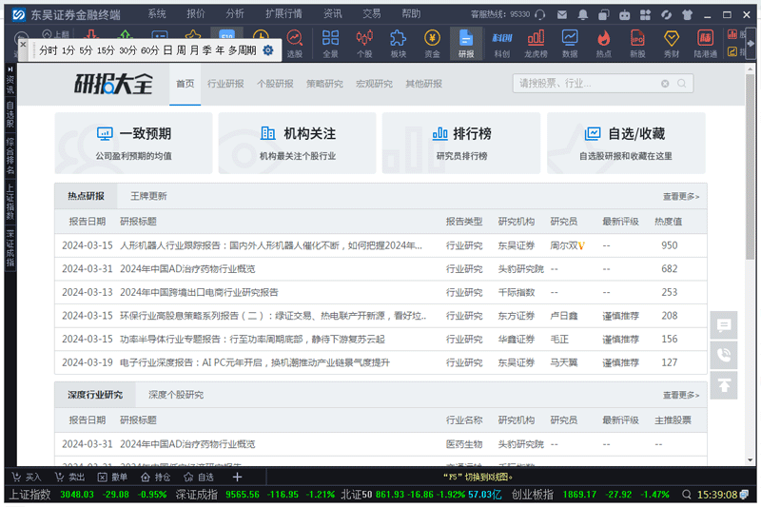Select the 日 period option
The image size is (761, 507).
click(x=167, y=50)
